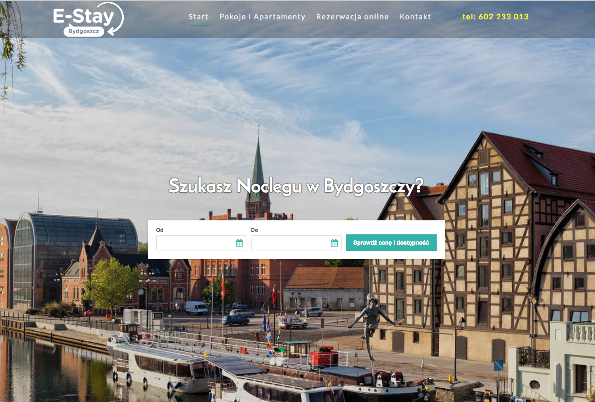Navigate to Rezerwacja online
The width and height of the screenshot is (595, 402).
click(x=352, y=17)
